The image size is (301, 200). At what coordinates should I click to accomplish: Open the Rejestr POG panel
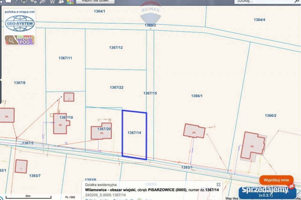[x=19, y=40]
